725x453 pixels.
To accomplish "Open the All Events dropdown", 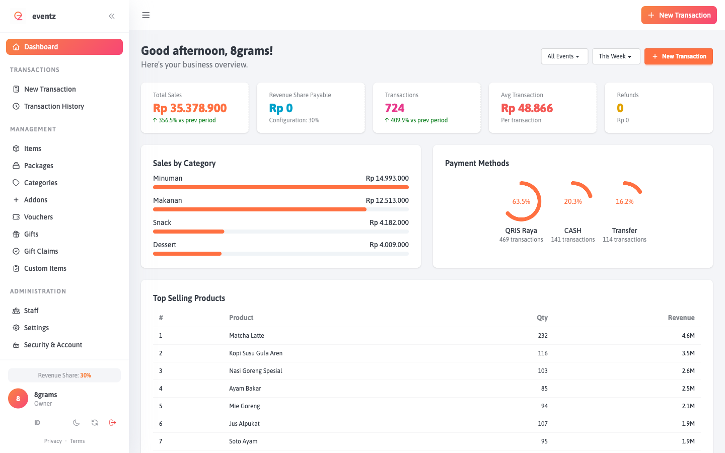I will tap(564, 56).
